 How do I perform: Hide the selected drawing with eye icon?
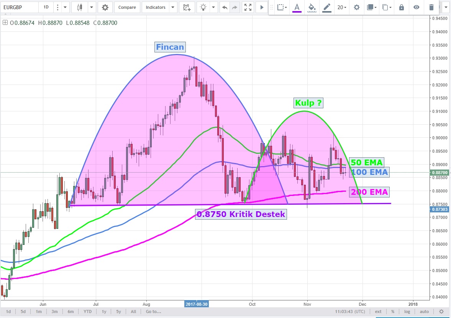pyautogui.click(x=417, y=7)
